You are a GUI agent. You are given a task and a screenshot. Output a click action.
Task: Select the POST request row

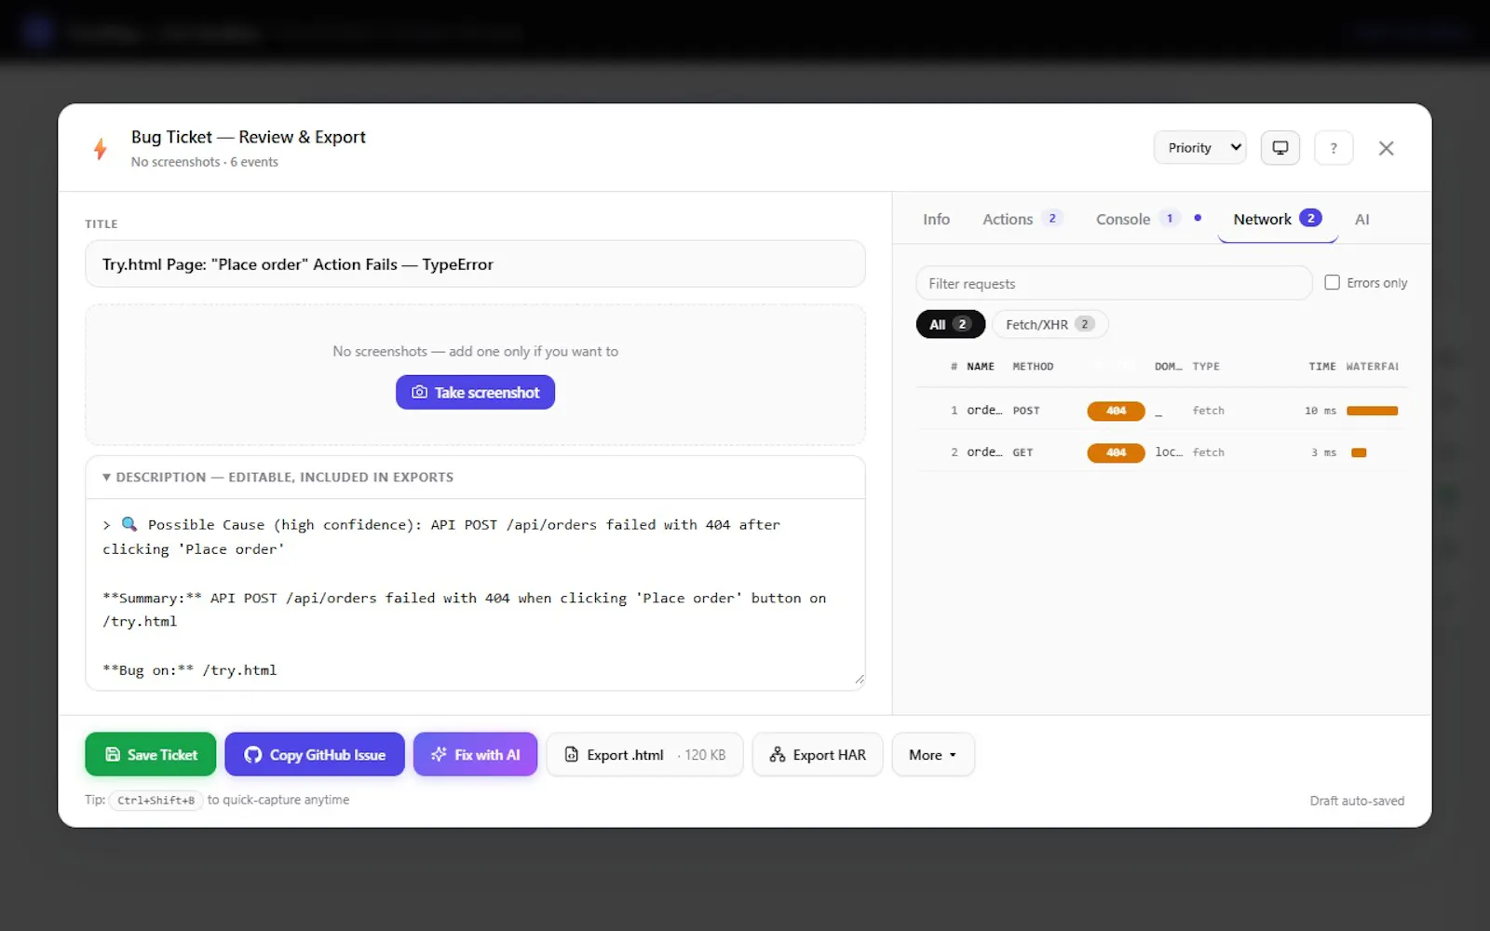click(x=1162, y=411)
